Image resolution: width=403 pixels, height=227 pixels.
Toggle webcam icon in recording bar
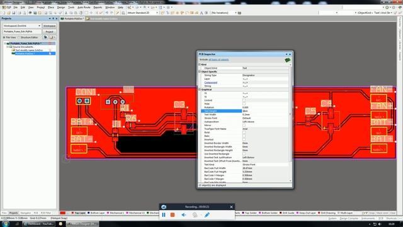[195, 214]
